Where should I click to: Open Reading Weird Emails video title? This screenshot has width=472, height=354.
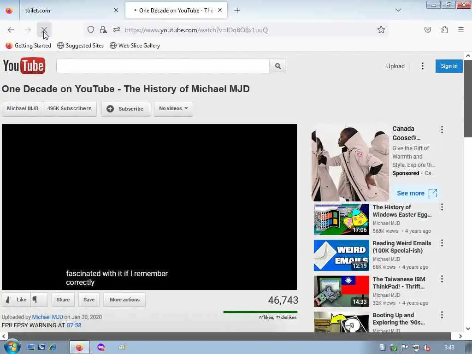402,247
